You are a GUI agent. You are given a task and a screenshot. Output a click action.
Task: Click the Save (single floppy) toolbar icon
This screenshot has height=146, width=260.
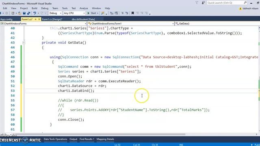[x=24, y=13]
